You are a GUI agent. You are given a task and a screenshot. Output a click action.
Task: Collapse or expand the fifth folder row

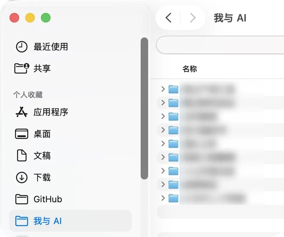[x=162, y=143]
